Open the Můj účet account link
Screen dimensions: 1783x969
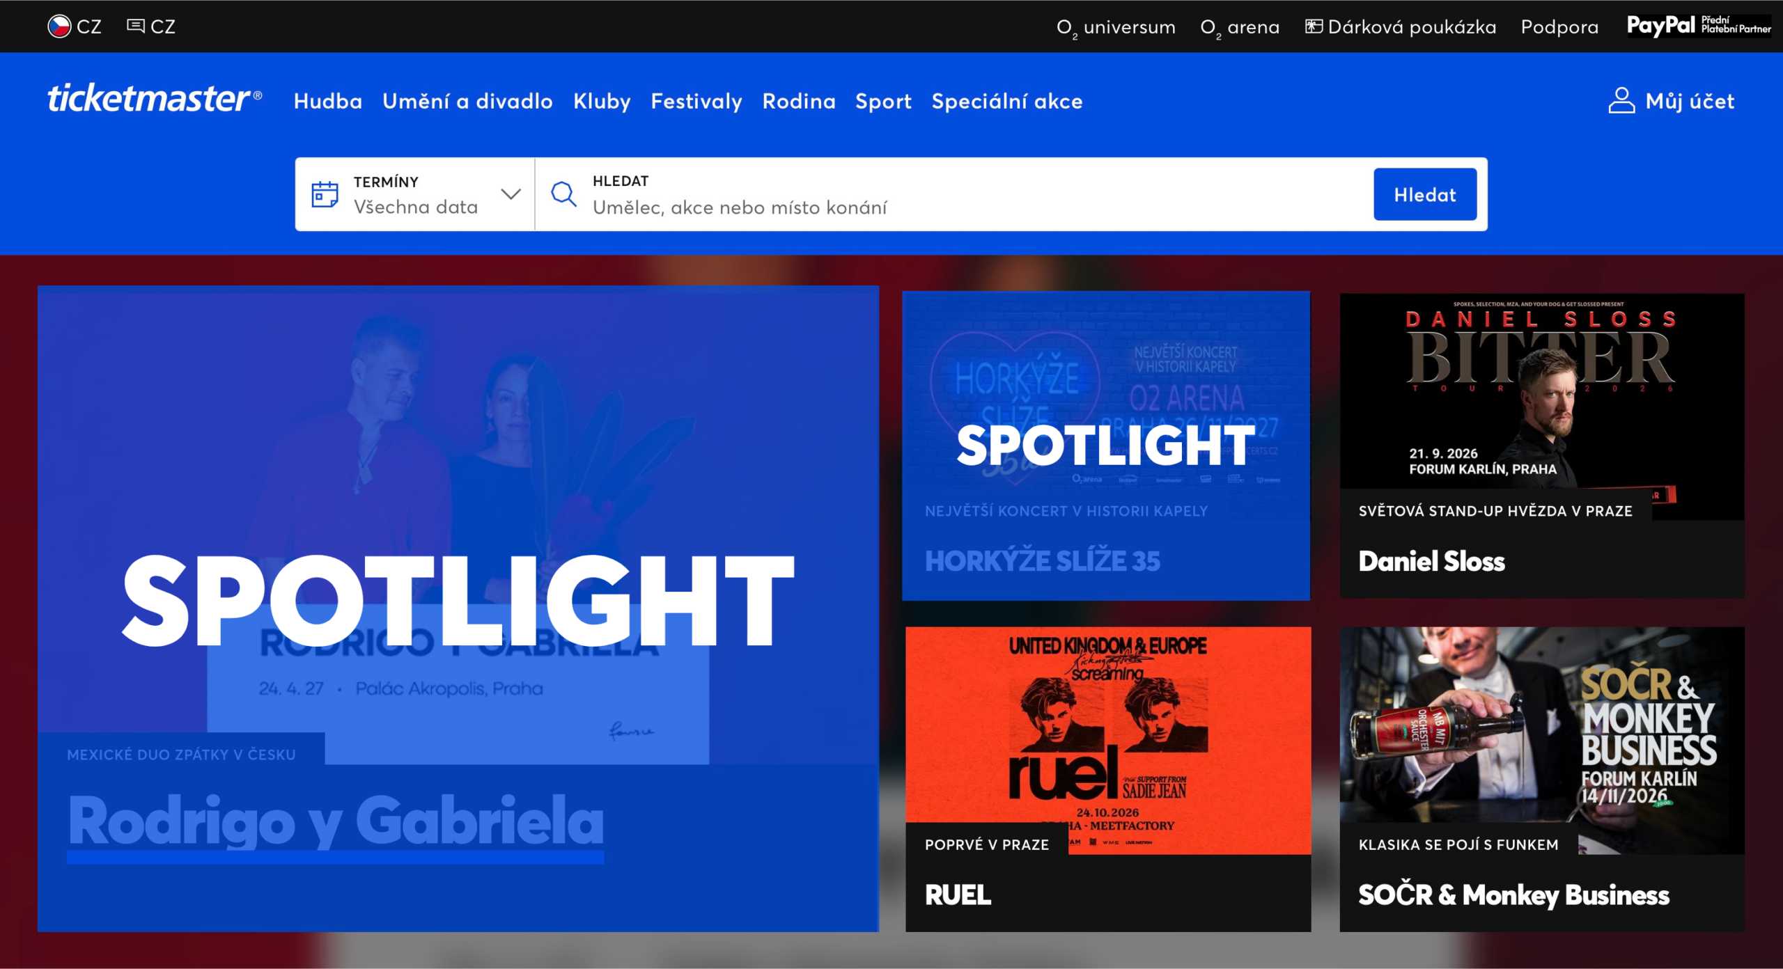click(x=1690, y=102)
